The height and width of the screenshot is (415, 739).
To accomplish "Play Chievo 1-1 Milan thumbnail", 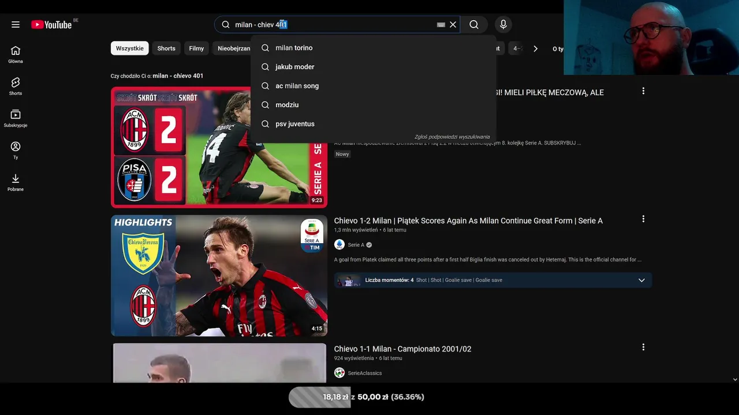I will [x=219, y=363].
